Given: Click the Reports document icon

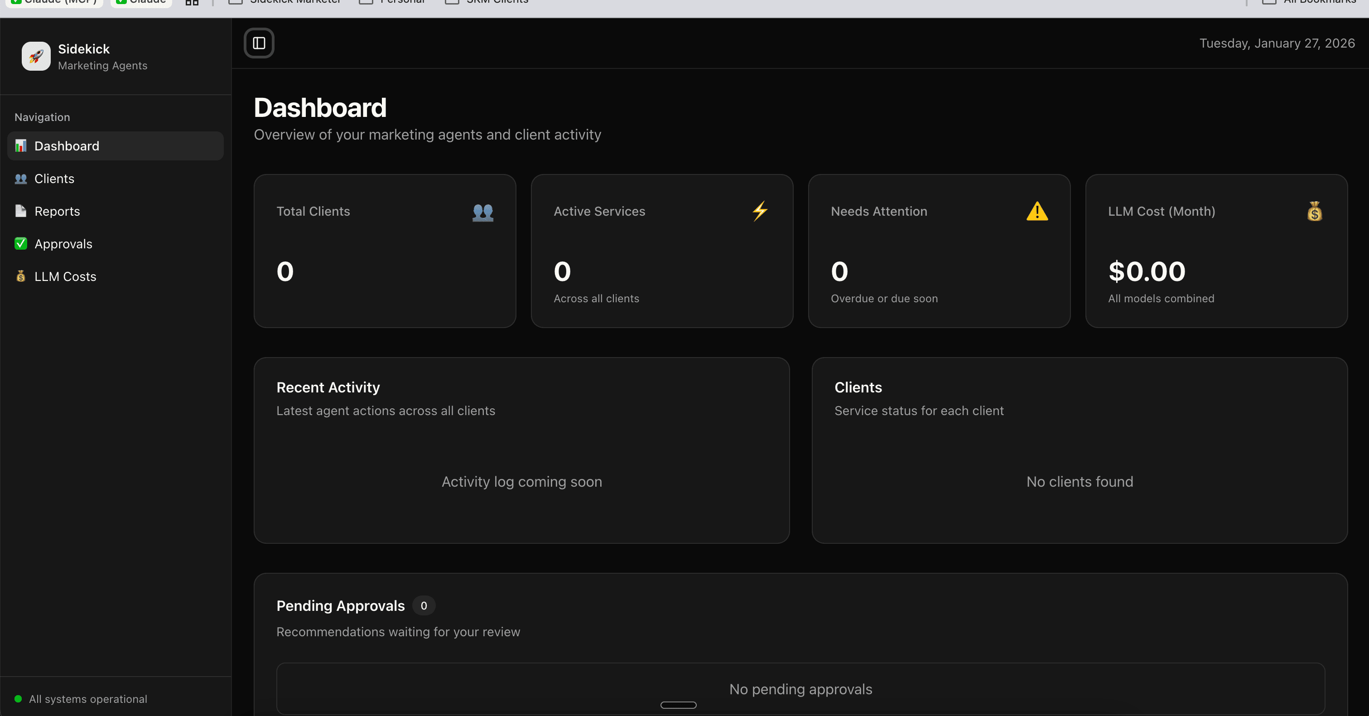Looking at the screenshot, I should [x=21, y=211].
